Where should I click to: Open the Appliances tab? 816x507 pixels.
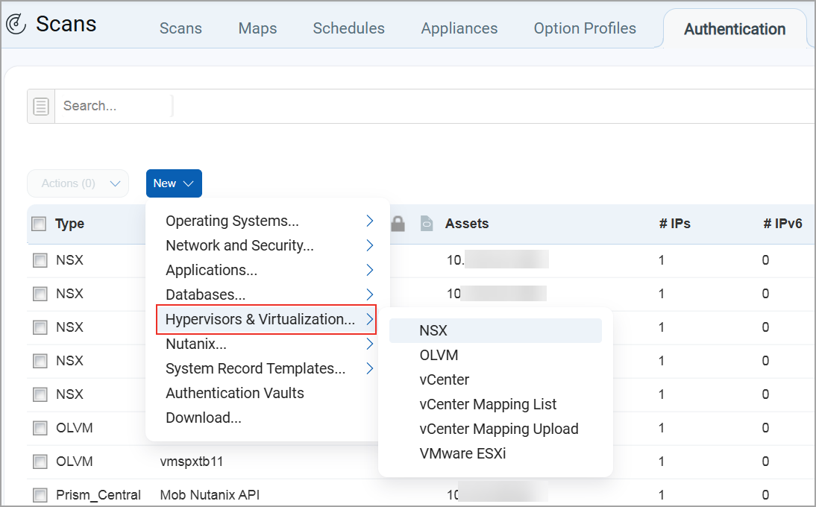point(459,28)
